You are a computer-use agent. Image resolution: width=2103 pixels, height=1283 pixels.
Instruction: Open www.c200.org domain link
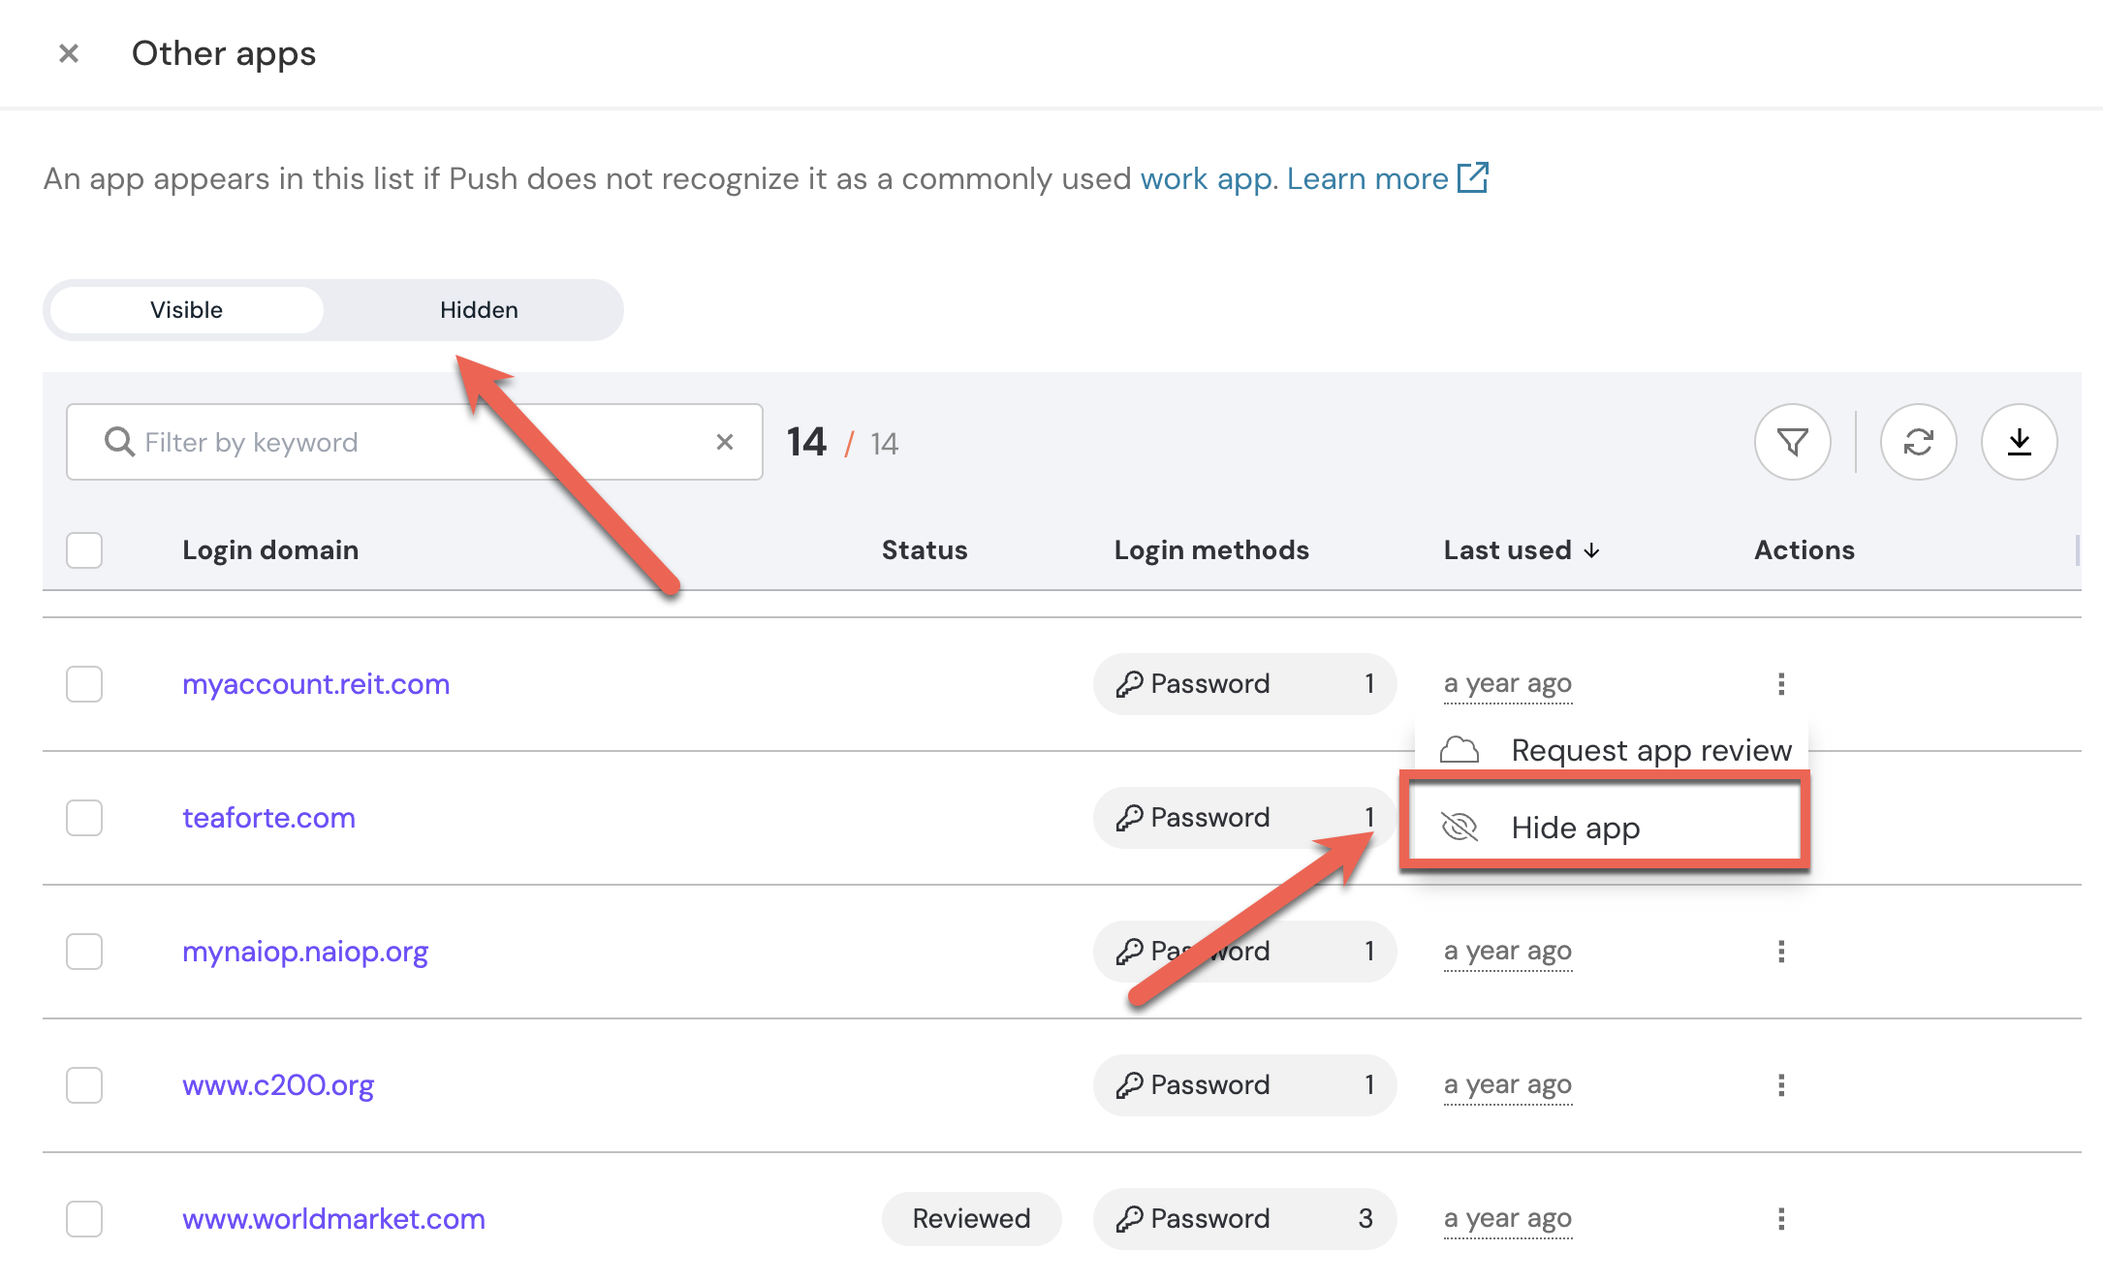278,1085
